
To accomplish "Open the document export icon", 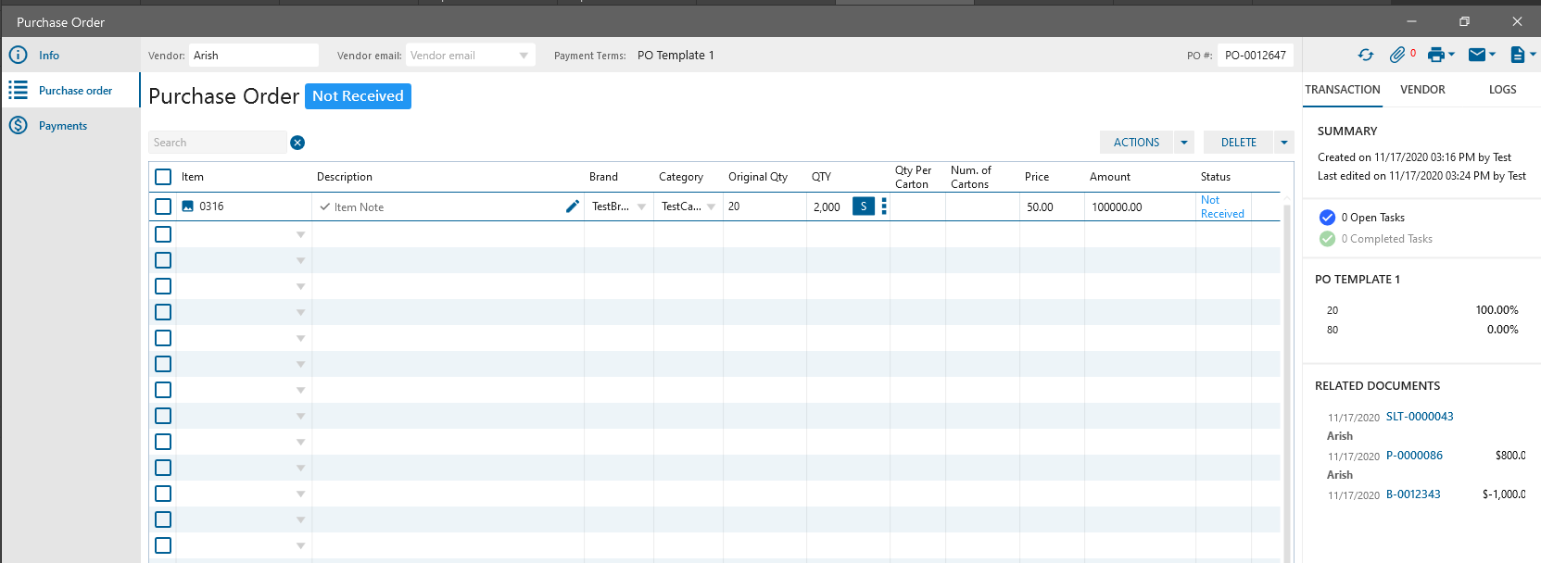I will [1517, 56].
